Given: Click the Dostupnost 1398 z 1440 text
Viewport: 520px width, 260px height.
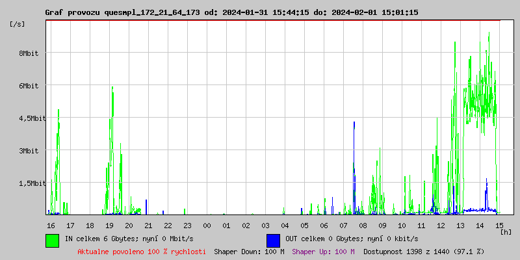Looking at the screenshot, I should (424, 252).
